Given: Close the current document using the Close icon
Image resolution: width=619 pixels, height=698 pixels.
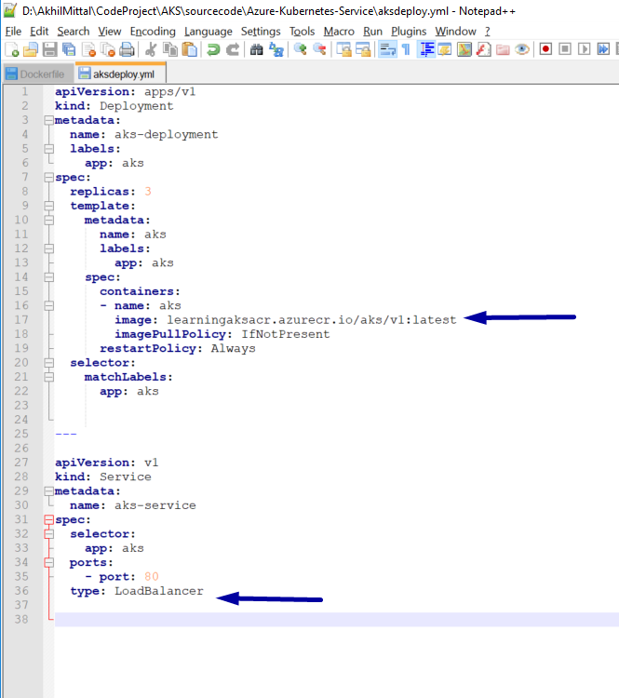Looking at the screenshot, I should pyautogui.click(x=88, y=49).
